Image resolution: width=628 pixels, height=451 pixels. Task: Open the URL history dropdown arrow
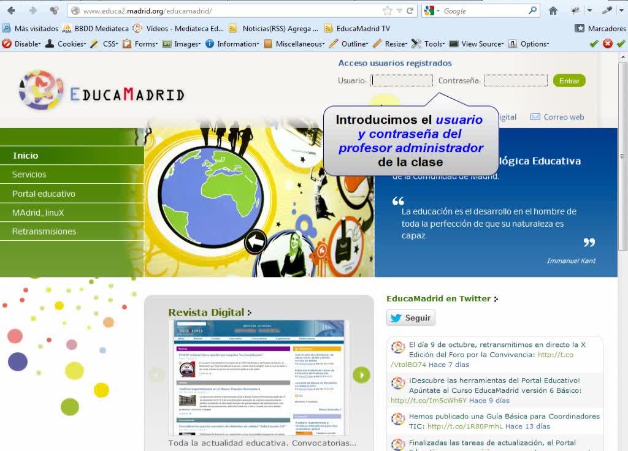pyautogui.click(x=399, y=11)
